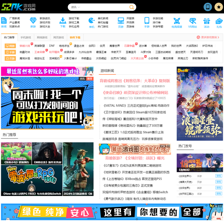Click the 绿色纯净安心 bottom banner
This screenshot has width=224, height=224.
click(x=112, y=212)
